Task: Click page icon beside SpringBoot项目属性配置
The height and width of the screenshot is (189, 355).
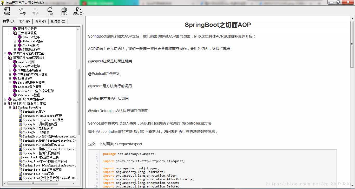Action: click(x=20, y=124)
